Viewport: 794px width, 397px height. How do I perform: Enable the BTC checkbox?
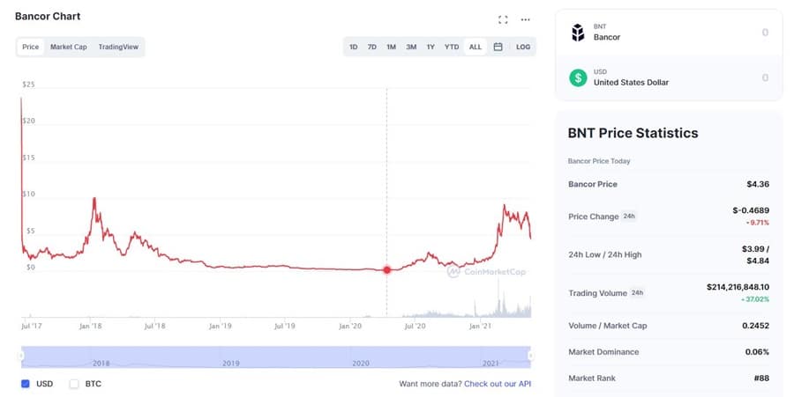74,384
